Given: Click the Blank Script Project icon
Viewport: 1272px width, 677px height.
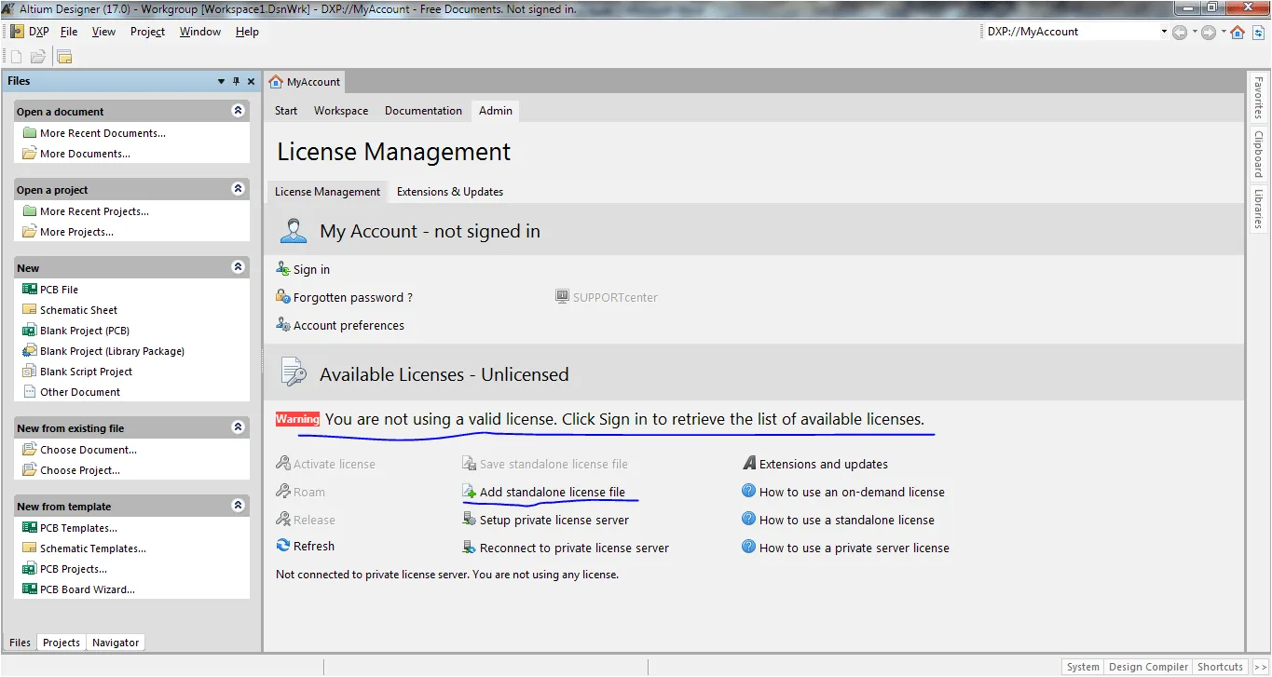Looking at the screenshot, I should [30, 372].
